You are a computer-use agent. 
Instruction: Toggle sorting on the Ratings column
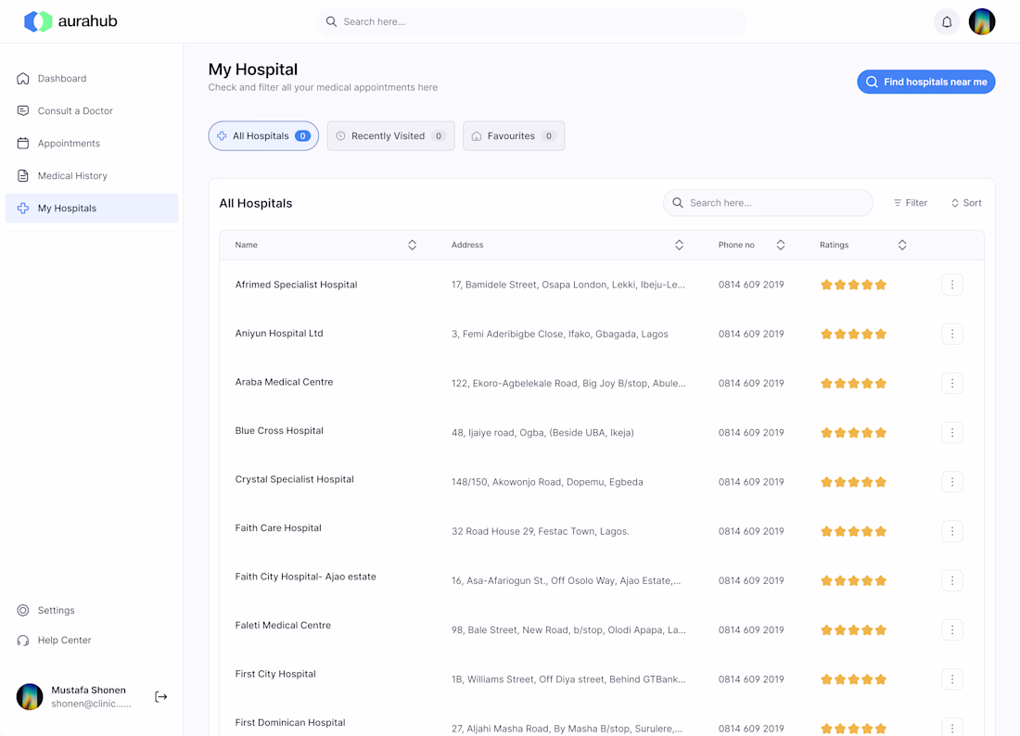click(901, 245)
